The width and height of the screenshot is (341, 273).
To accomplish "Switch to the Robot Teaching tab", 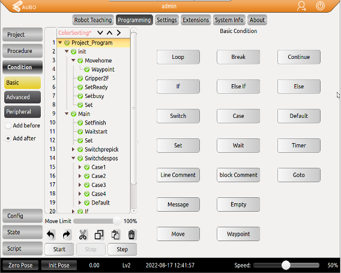I will pyautogui.click(x=93, y=20).
